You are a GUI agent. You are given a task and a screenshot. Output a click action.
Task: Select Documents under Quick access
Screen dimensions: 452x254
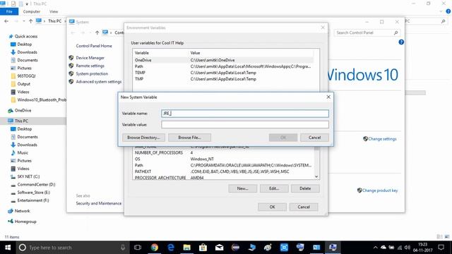point(28,60)
